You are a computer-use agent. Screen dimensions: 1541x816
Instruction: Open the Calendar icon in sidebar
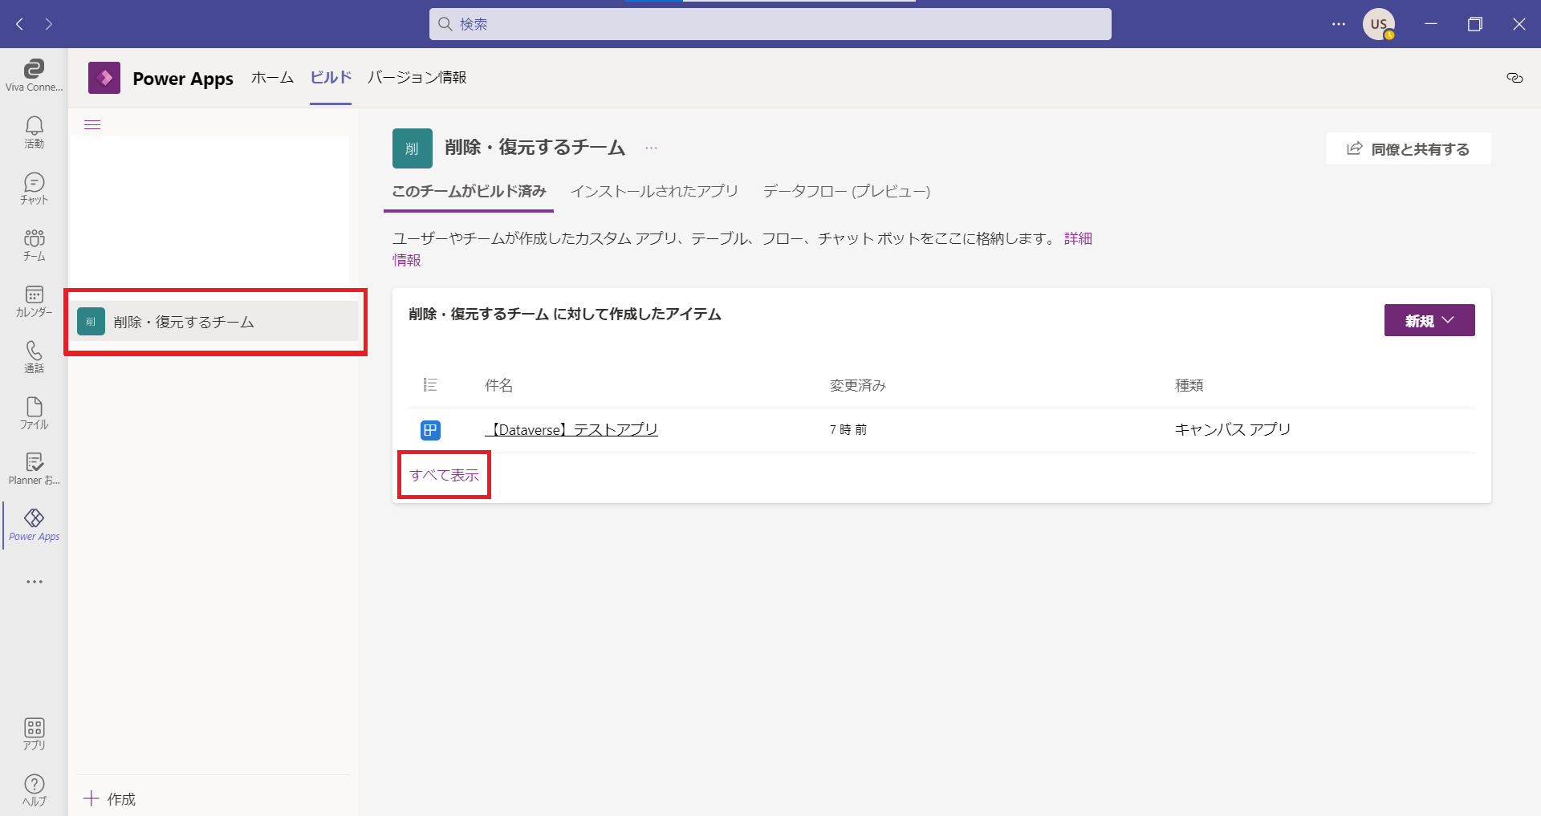[x=34, y=300]
